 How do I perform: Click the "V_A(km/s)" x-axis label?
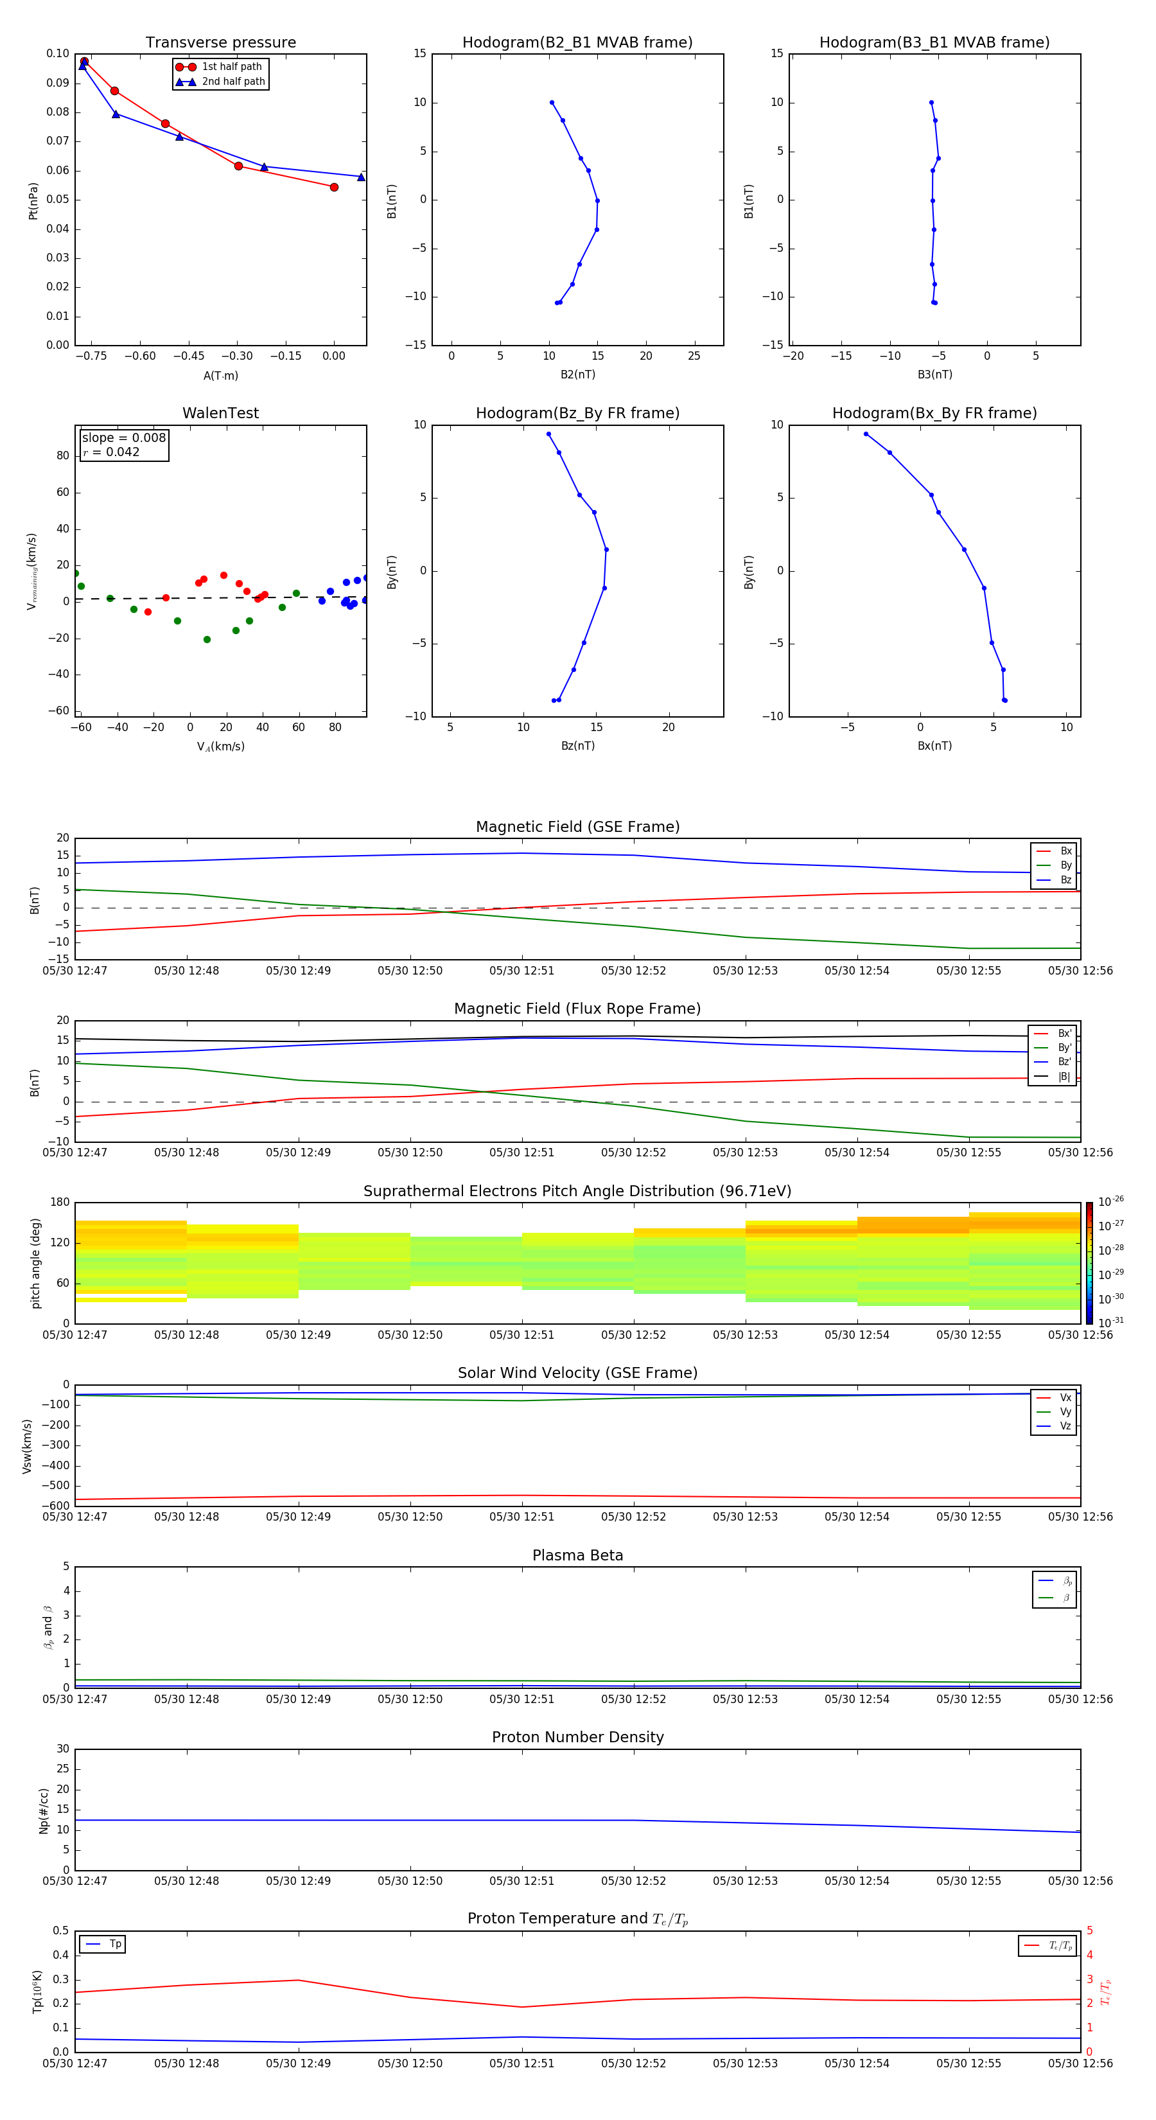pos(220,747)
